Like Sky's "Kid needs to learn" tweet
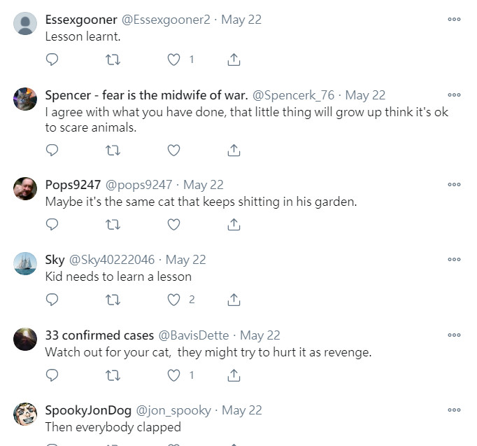 pyautogui.click(x=174, y=300)
